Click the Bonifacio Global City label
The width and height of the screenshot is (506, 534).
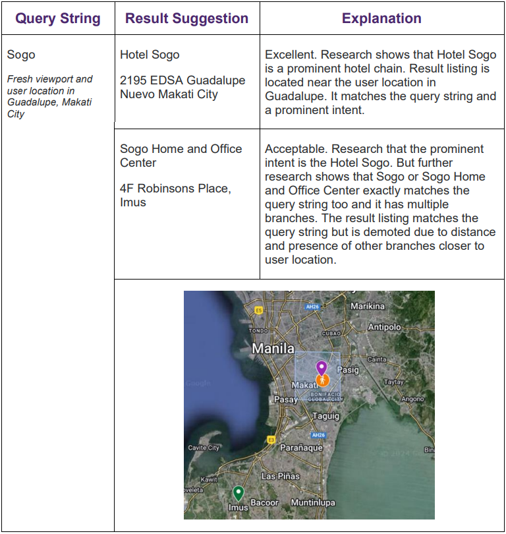(x=325, y=397)
